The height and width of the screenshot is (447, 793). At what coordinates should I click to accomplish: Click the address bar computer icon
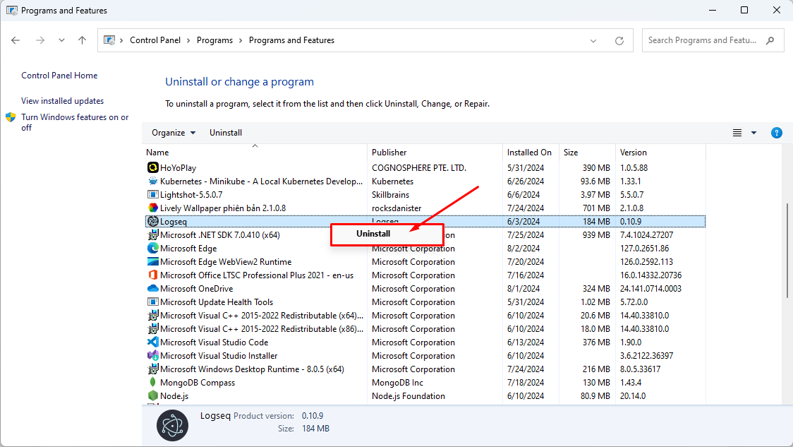coord(109,40)
